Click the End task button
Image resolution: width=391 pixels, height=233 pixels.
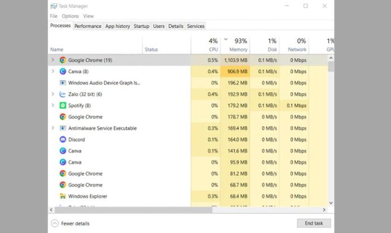coord(314,224)
